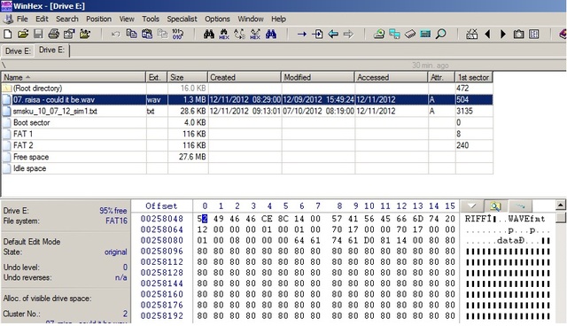Open the Edit menu
Image resolution: width=567 pixels, height=326 pixels.
pyautogui.click(x=42, y=19)
